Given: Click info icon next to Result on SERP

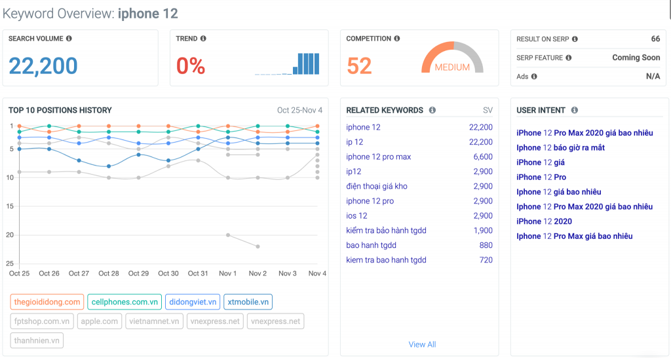Looking at the screenshot, I should pos(575,39).
